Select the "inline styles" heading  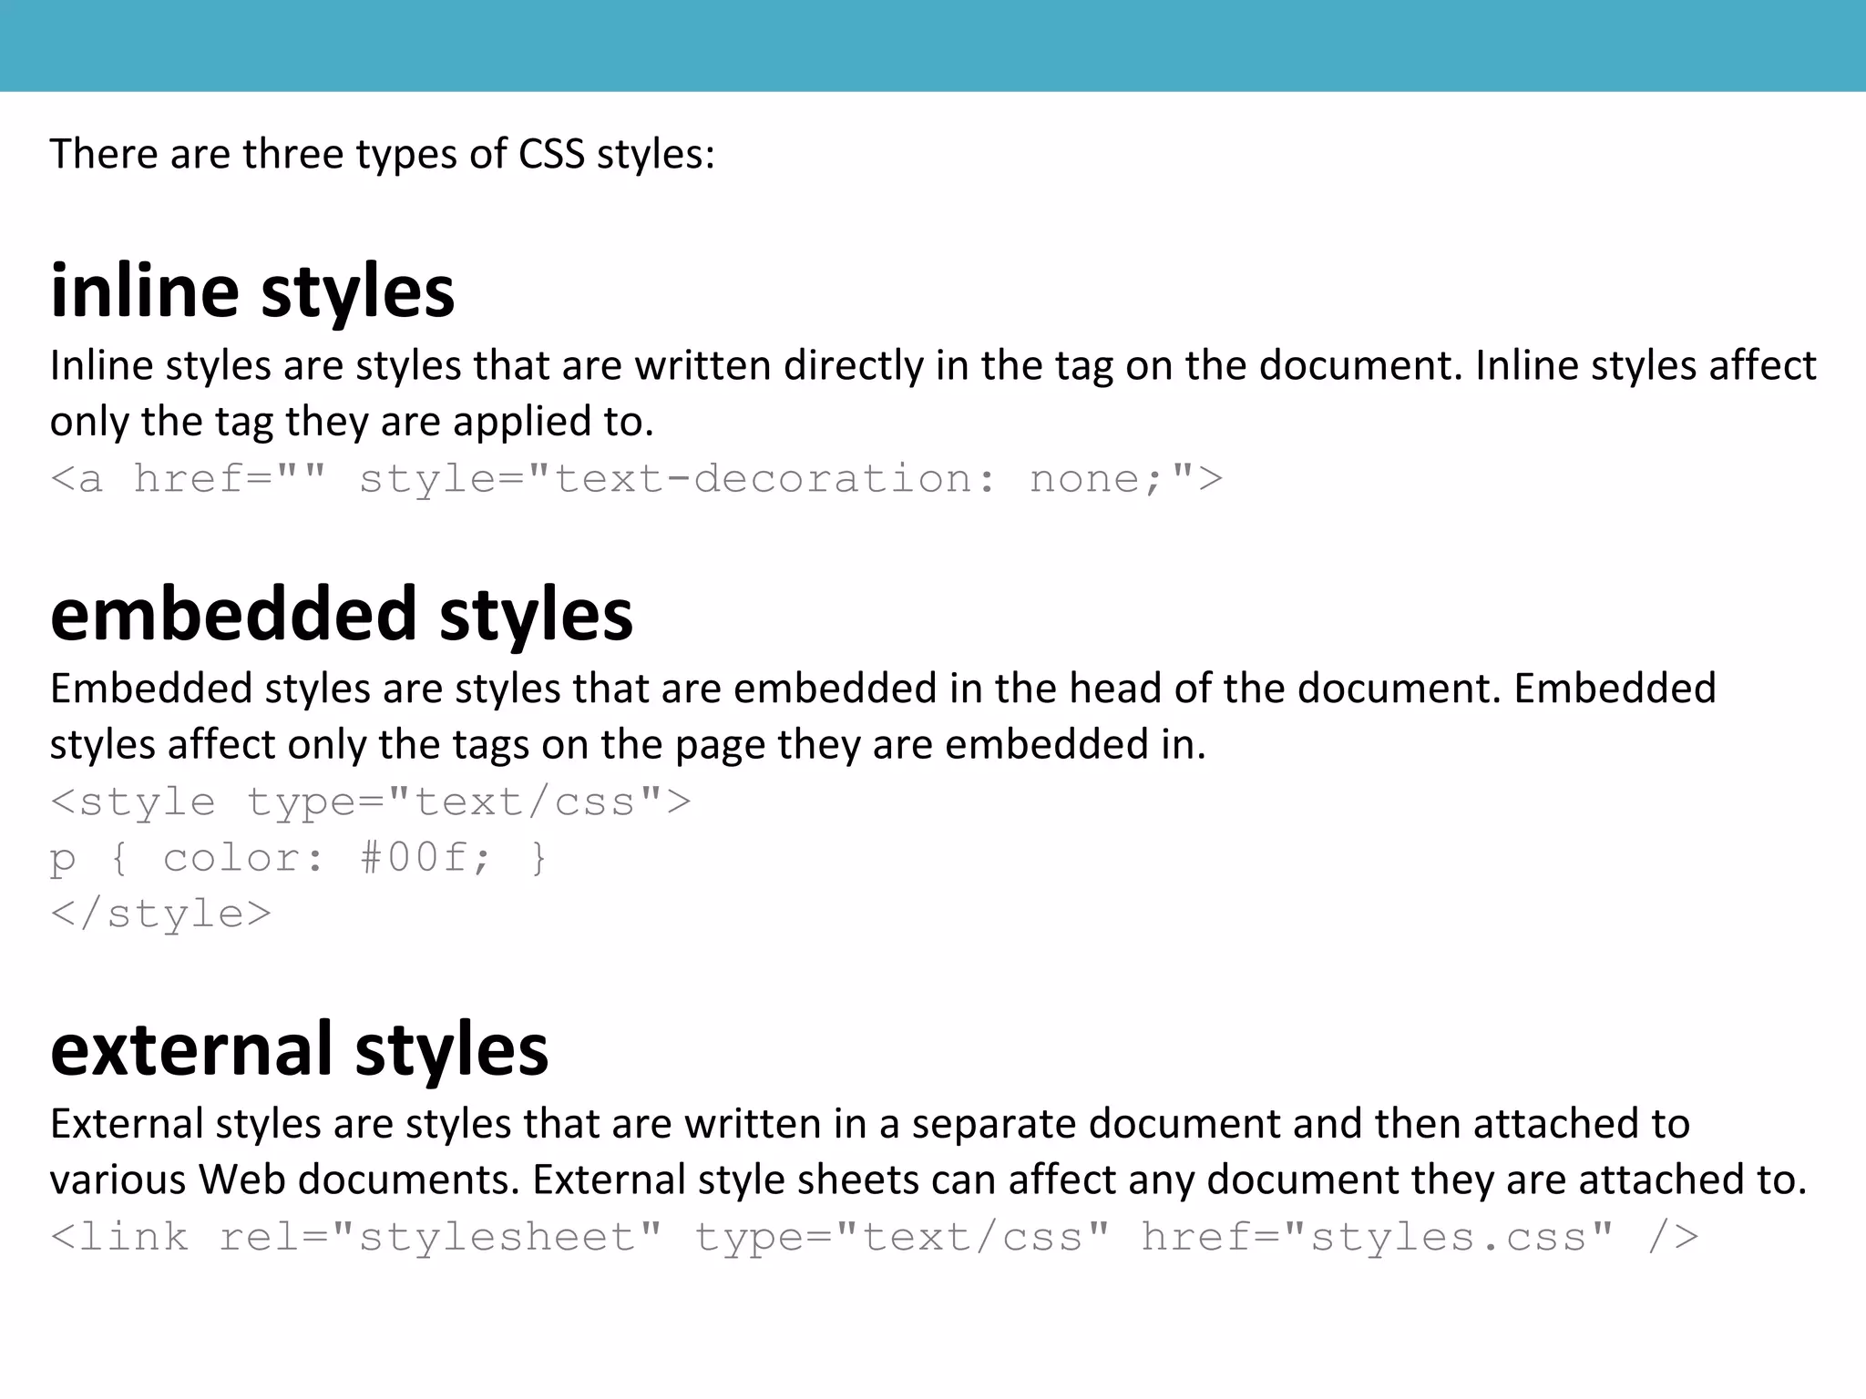[x=252, y=291]
